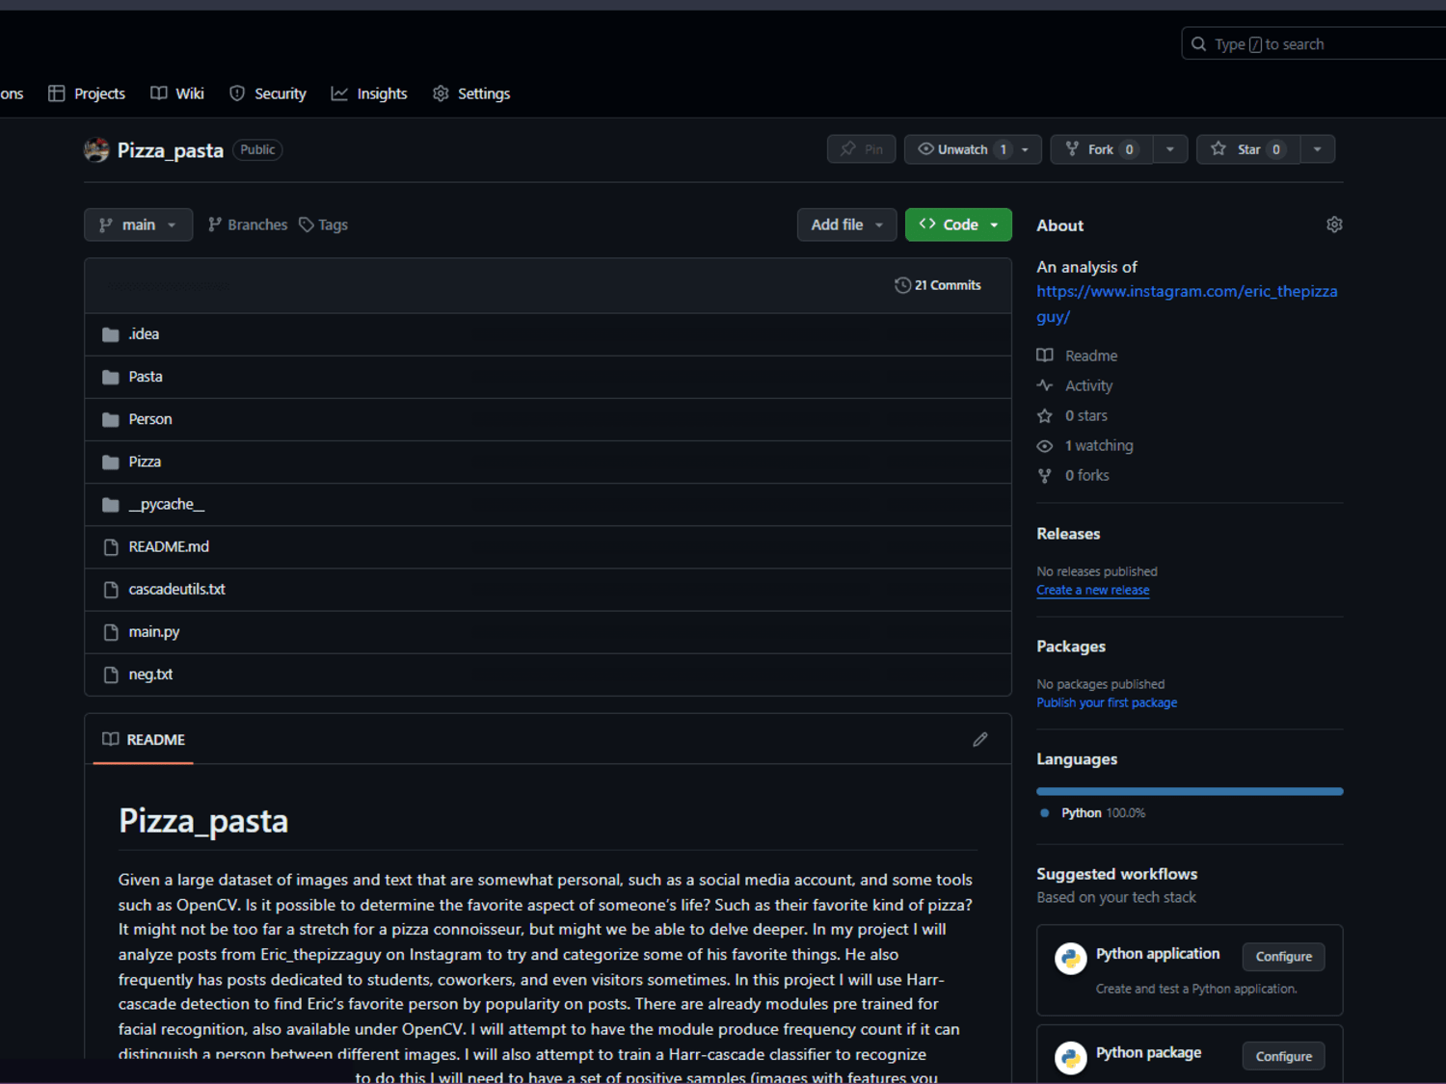1446x1084 pixels.
Task: Open About settings gear icon
Action: (x=1334, y=225)
